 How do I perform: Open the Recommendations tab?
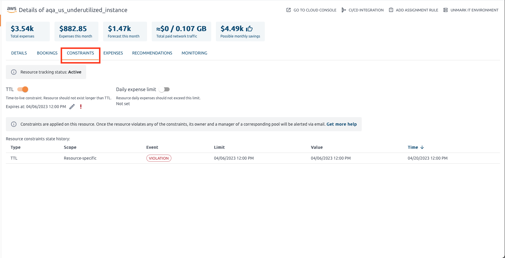(x=152, y=53)
